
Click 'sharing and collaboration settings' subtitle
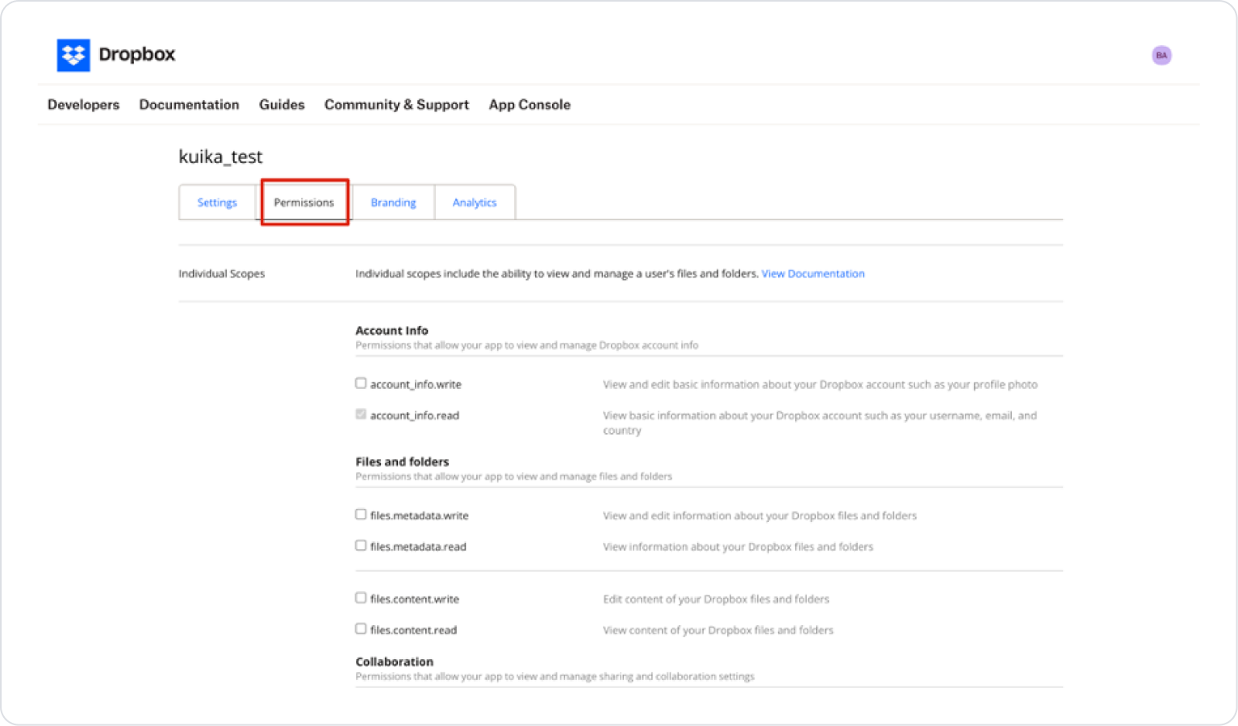[554, 677]
